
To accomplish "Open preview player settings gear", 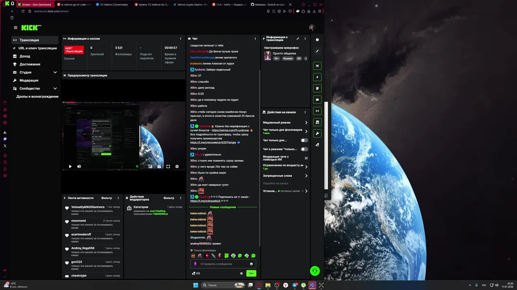I will coord(177,166).
